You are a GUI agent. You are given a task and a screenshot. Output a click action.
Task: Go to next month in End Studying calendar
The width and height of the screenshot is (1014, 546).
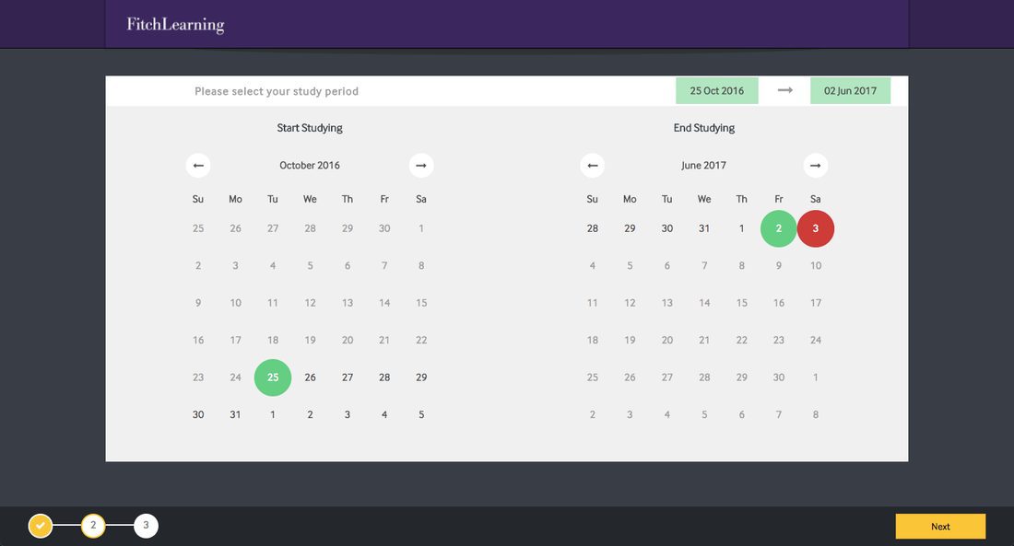815,166
